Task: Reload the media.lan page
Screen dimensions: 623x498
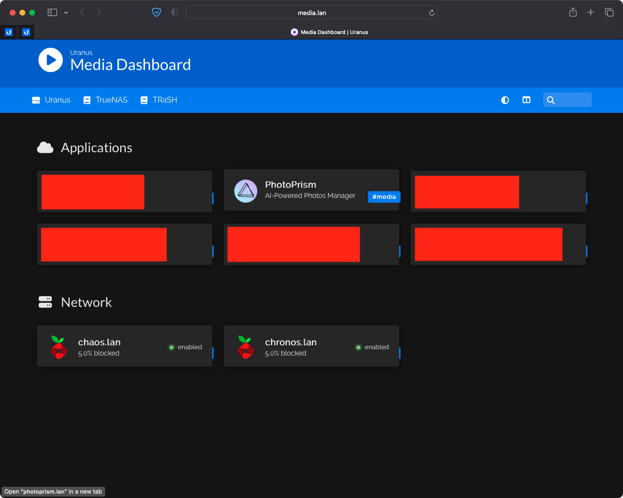Action: pyautogui.click(x=431, y=13)
